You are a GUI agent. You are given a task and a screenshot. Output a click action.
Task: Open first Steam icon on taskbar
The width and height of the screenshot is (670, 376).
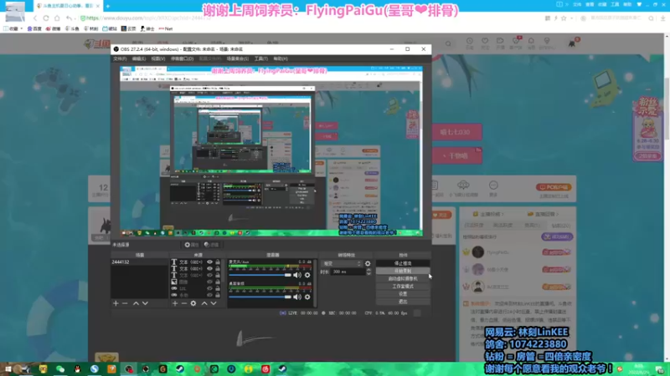[180, 369]
